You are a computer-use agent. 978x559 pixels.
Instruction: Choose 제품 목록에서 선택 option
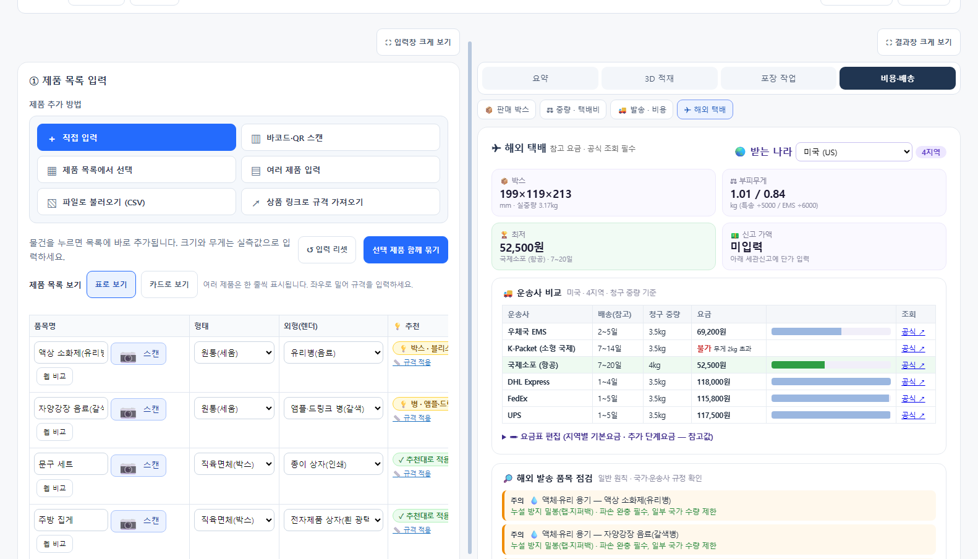[137, 169]
